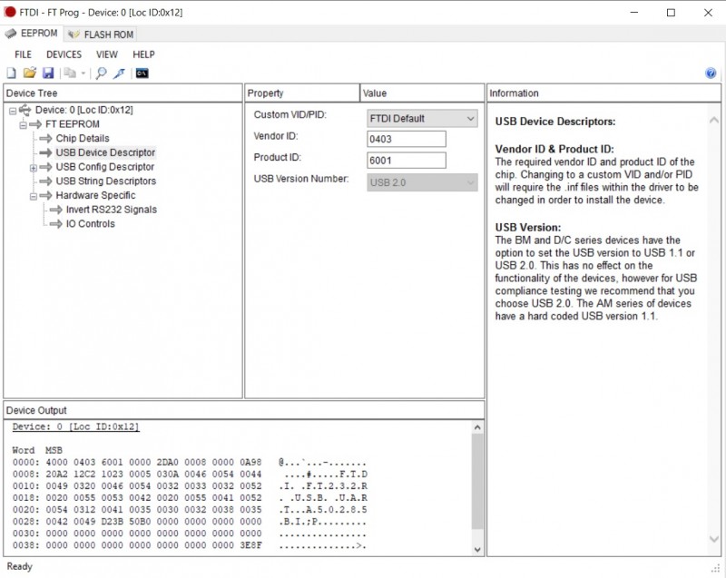Click Information panel scroll down arrow
The height and width of the screenshot is (578, 726).
pos(714,539)
